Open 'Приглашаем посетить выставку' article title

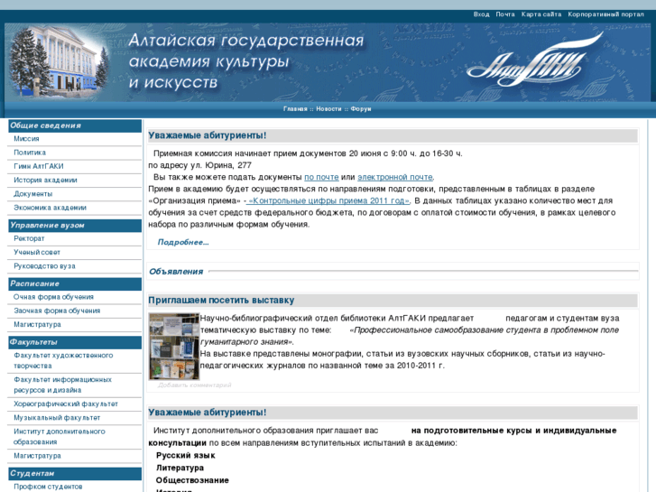tap(221, 301)
